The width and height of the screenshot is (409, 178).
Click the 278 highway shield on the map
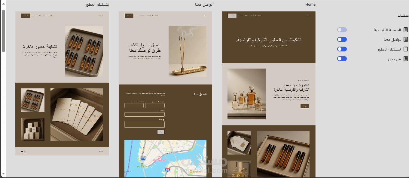pos(167,170)
